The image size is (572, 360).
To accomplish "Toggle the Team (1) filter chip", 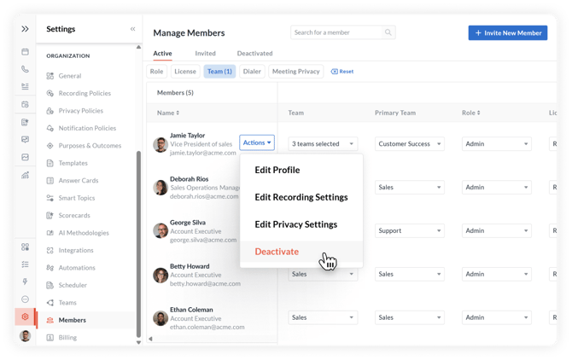I will [x=219, y=72].
